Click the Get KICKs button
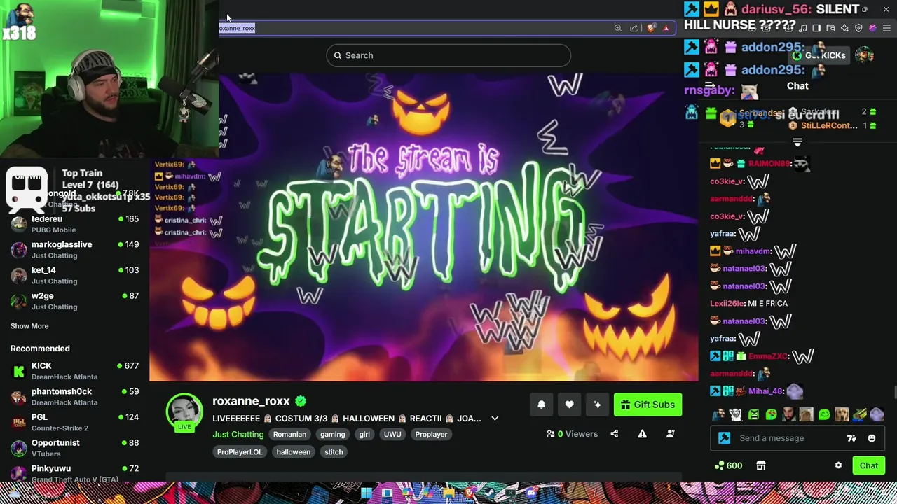Image resolution: width=897 pixels, height=504 pixels. point(819,55)
